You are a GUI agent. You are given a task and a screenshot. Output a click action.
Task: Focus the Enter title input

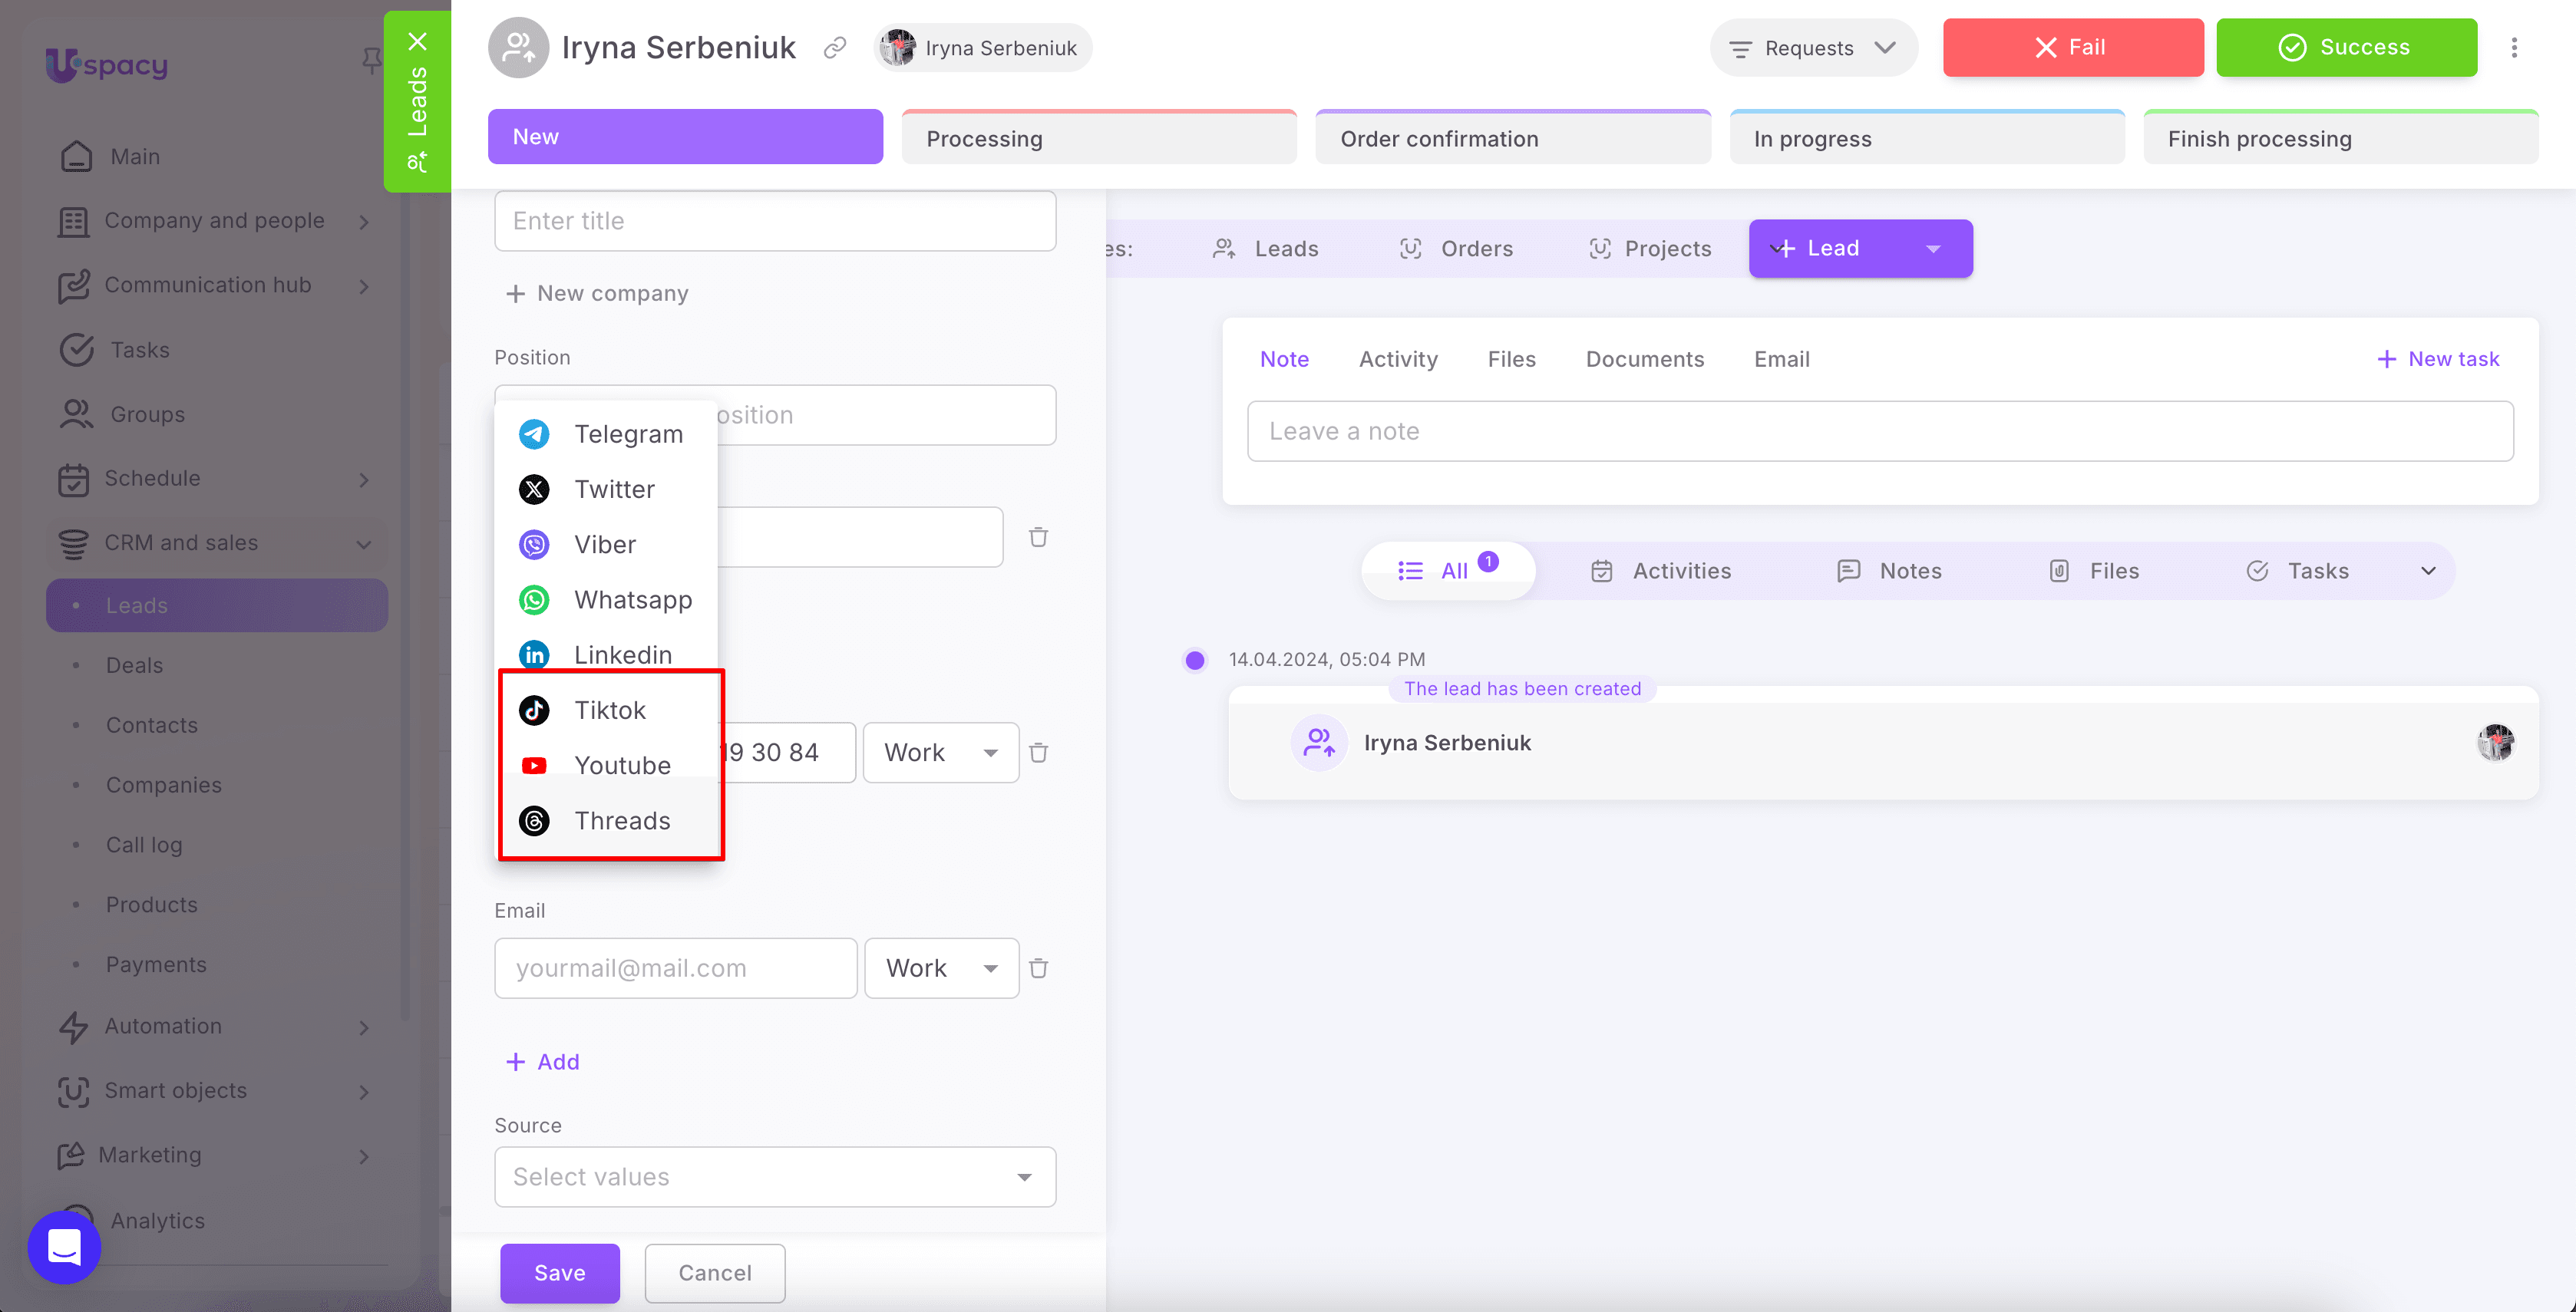(775, 221)
